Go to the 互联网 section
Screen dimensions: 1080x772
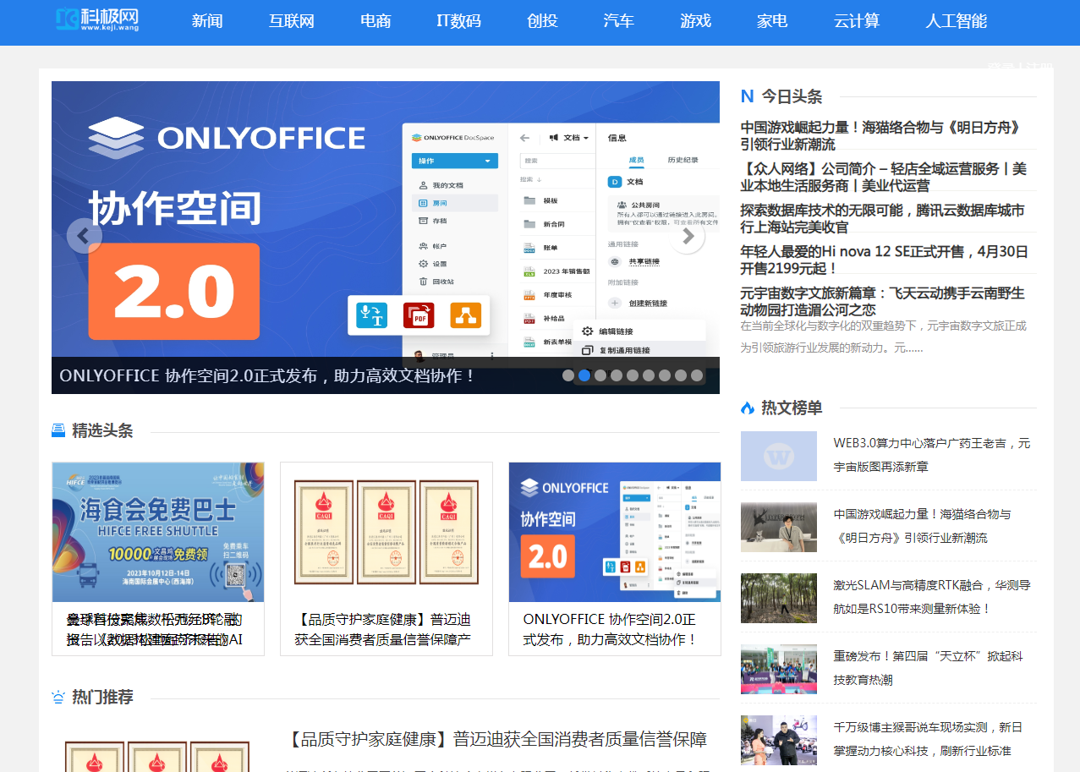(292, 21)
